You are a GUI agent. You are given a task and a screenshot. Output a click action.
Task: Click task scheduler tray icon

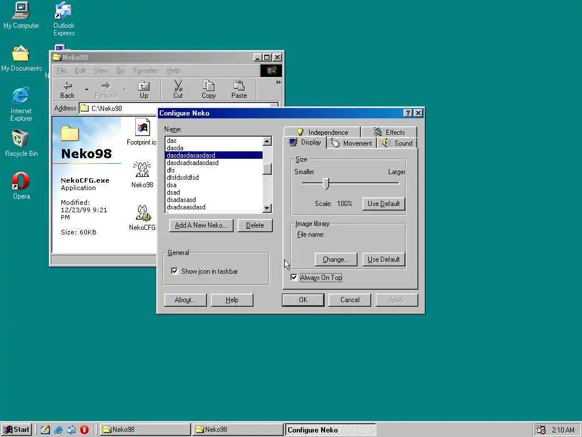pyautogui.click(x=541, y=430)
